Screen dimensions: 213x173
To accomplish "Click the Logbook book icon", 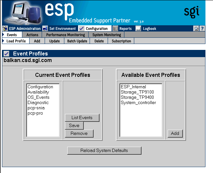I will (138, 29).
